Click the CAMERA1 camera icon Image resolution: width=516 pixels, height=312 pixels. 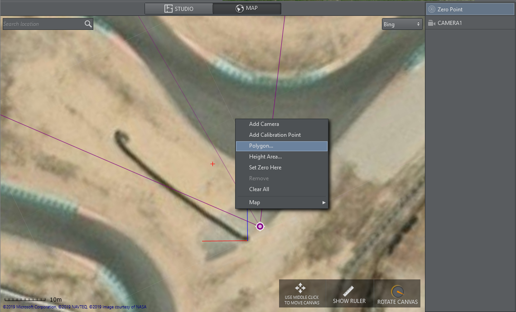[x=432, y=23]
